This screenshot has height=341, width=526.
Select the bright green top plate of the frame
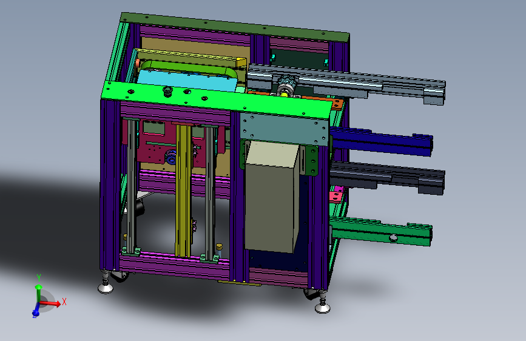pos(217,100)
